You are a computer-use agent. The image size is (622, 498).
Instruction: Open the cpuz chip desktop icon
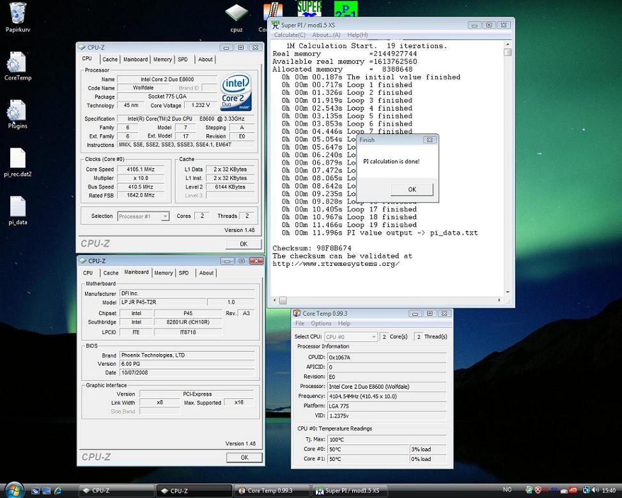click(x=237, y=13)
